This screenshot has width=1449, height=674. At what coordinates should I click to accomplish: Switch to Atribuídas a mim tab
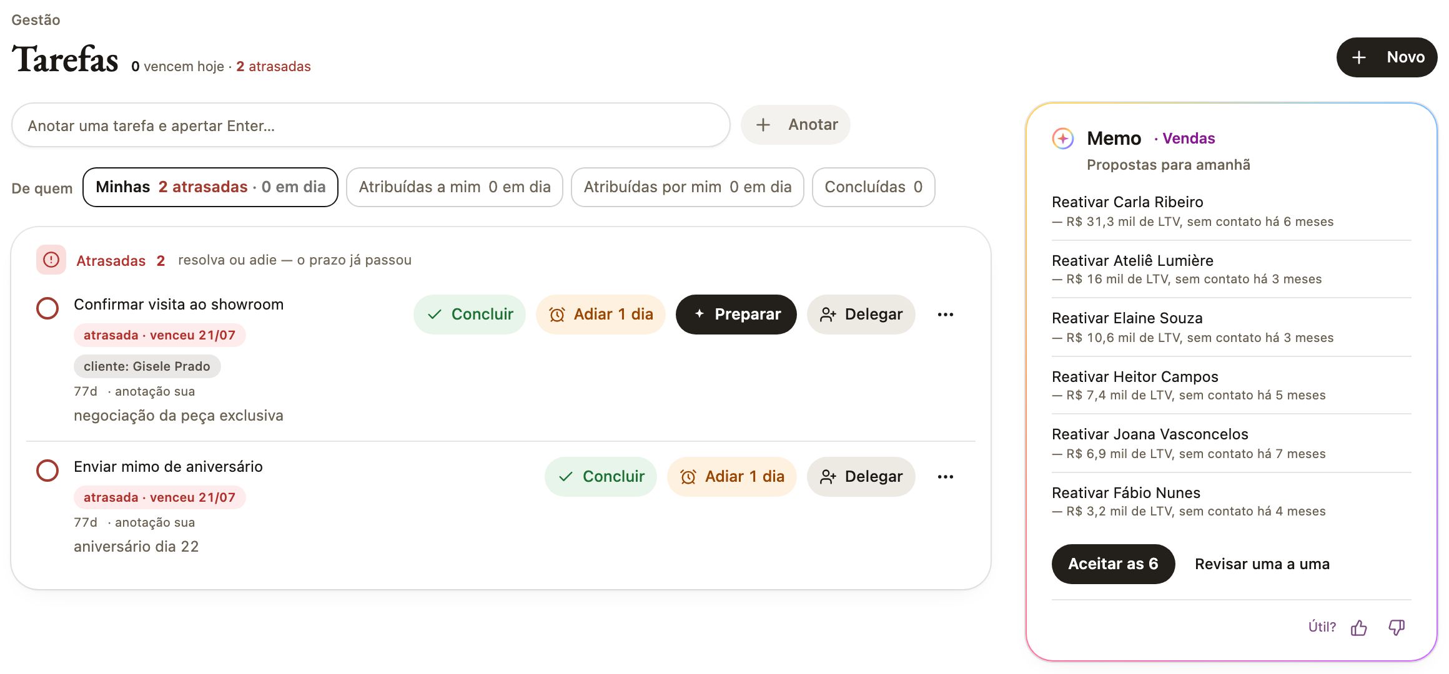click(455, 187)
